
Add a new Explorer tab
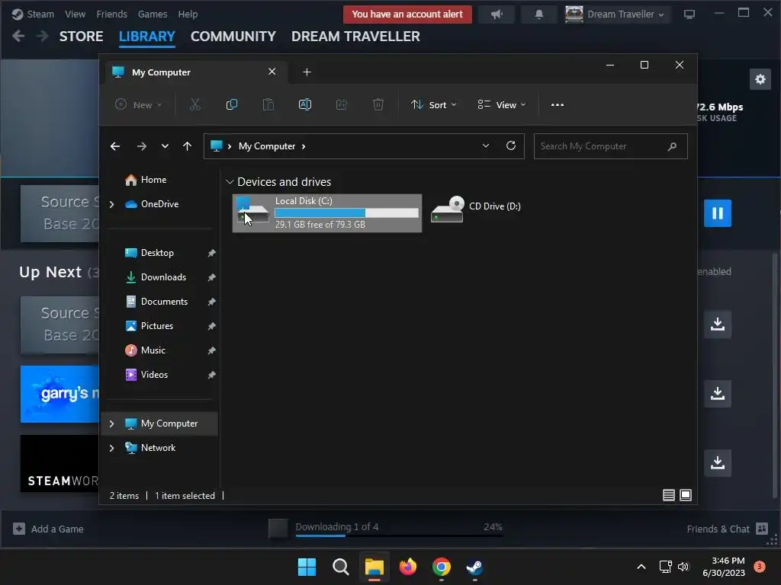tap(307, 72)
